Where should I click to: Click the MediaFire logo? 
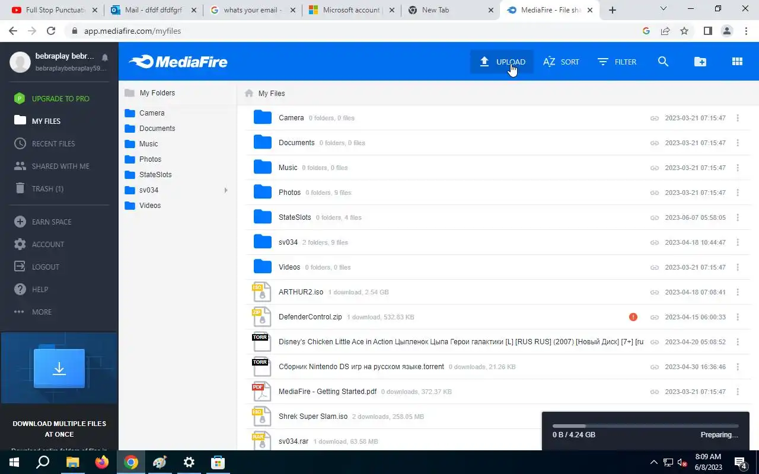[178, 62]
